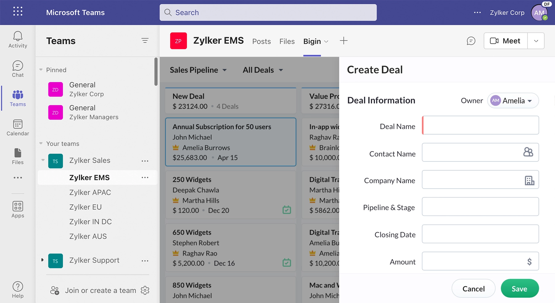Click the dollar icon in Amount field

pyautogui.click(x=529, y=261)
